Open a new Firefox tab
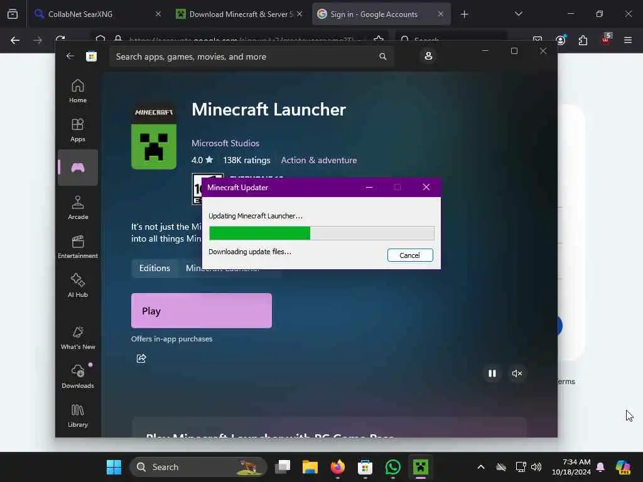Image resolution: width=643 pixels, height=482 pixels. click(x=464, y=14)
